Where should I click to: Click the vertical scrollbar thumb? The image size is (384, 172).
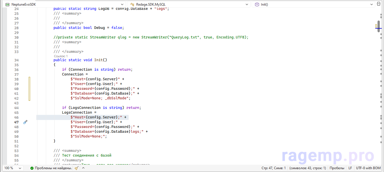pos(379,26)
